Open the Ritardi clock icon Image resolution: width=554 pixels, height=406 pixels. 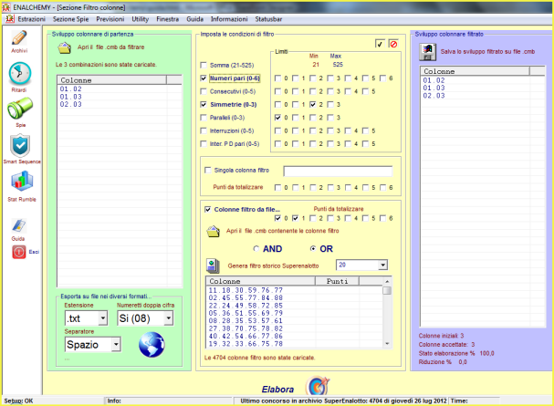[20, 73]
